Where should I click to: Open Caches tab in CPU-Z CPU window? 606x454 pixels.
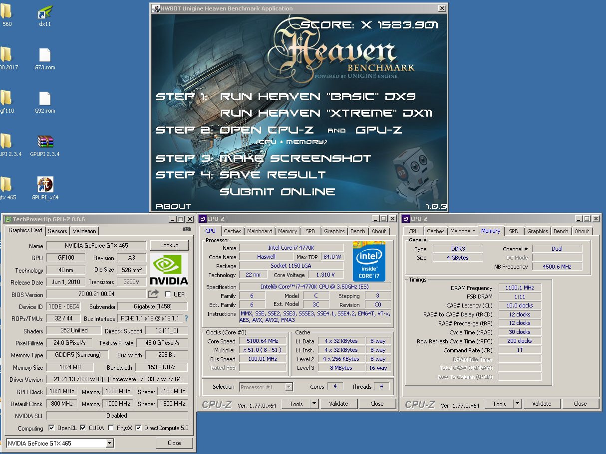tap(233, 231)
